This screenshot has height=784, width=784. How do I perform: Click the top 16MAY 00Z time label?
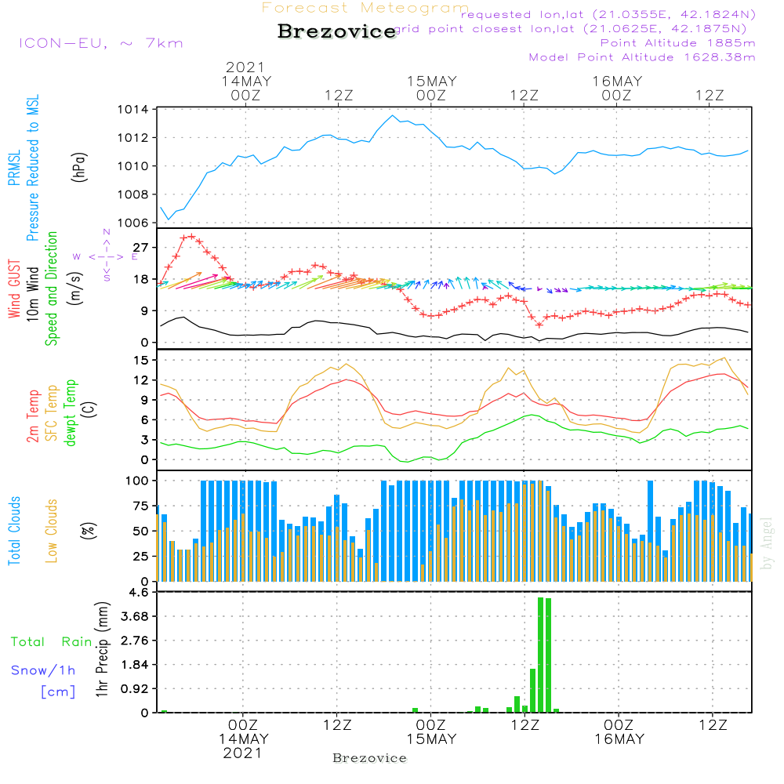617,88
